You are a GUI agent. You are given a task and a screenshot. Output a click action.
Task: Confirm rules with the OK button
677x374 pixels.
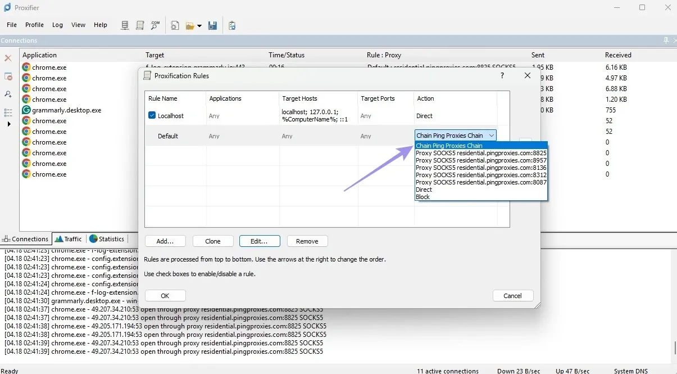point(165,295)
